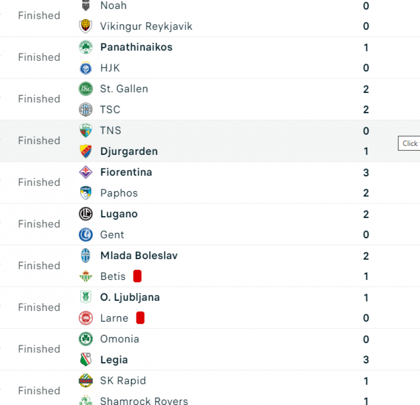Click the HJK club crest

(x=86, y=68)
